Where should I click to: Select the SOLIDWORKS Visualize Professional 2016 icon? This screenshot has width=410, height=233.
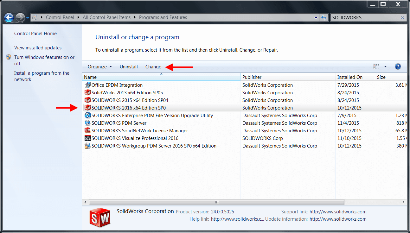tap(88, 138)
